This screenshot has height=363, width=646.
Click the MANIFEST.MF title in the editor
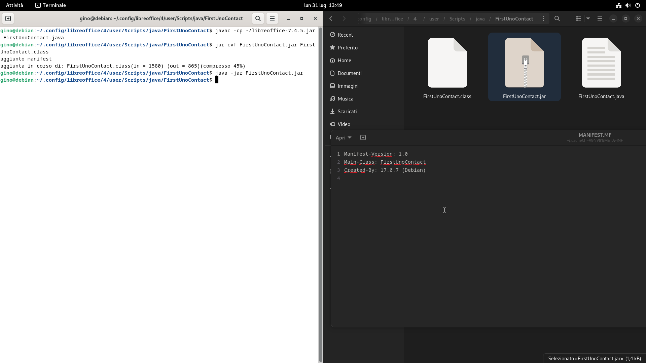point(595,135)
